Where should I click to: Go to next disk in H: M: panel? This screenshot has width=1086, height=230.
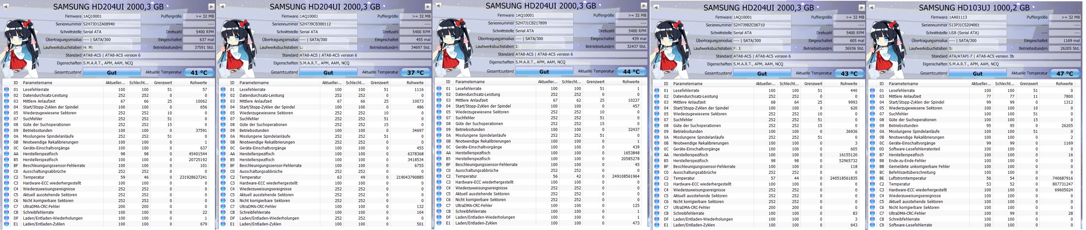[211, 6]
